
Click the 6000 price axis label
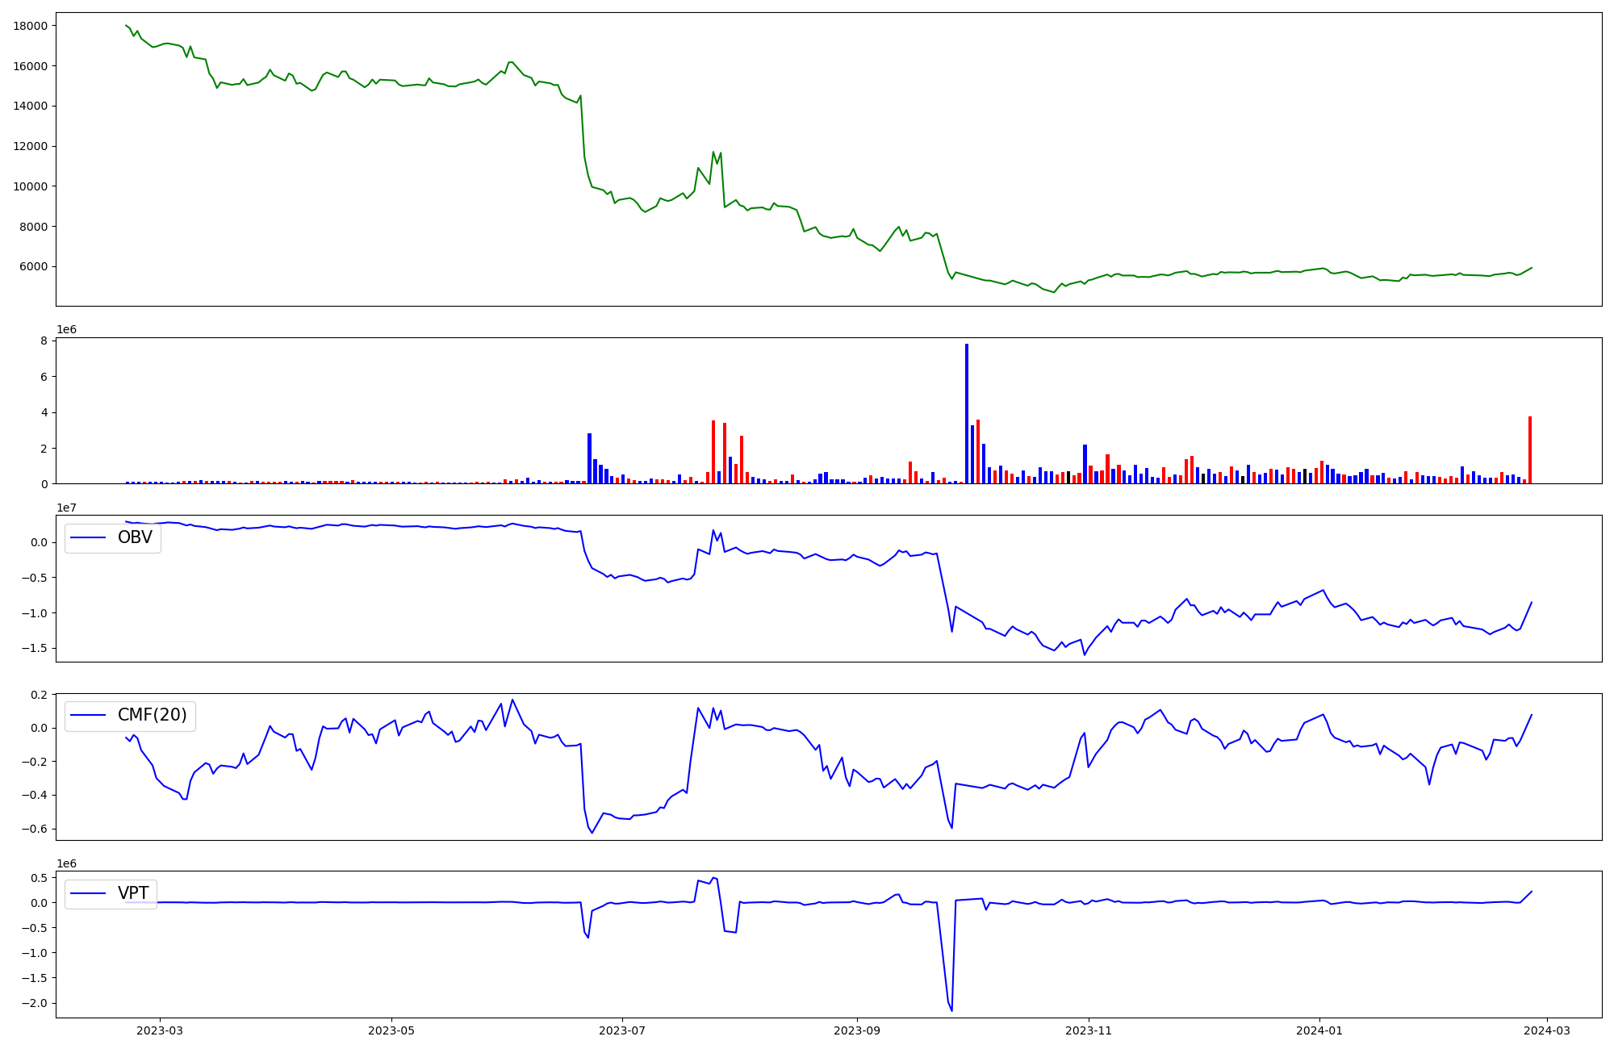click(x=34, y=267)
